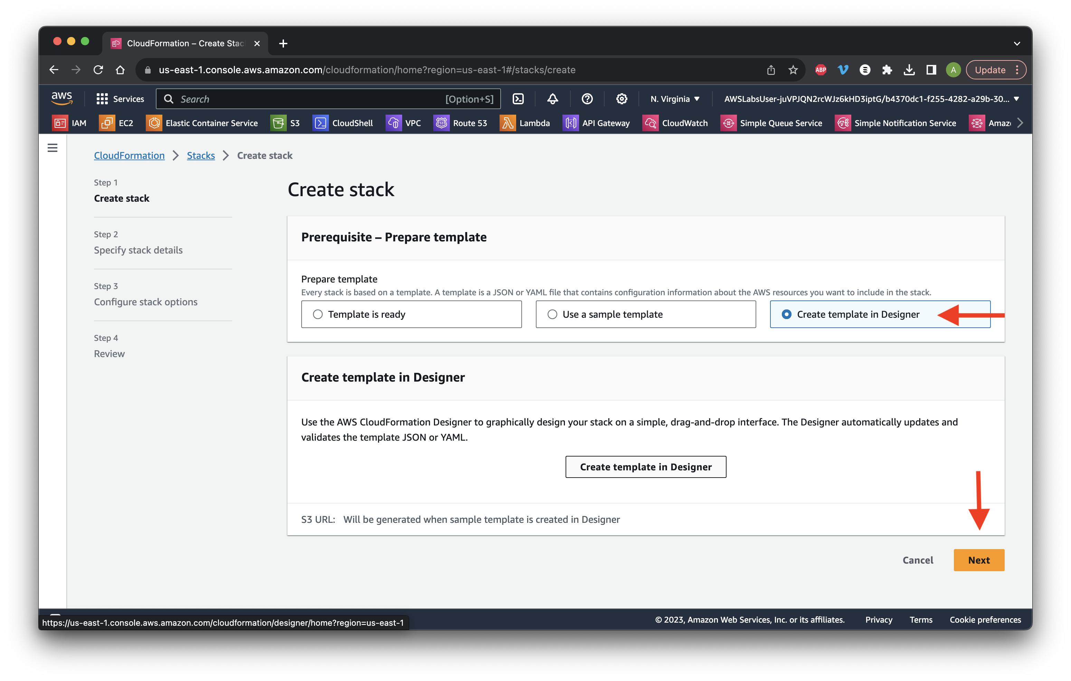Open a new browser tab
Image resolution: width=1071 pixels, height=681 pixels.
(x=283, y=43)
